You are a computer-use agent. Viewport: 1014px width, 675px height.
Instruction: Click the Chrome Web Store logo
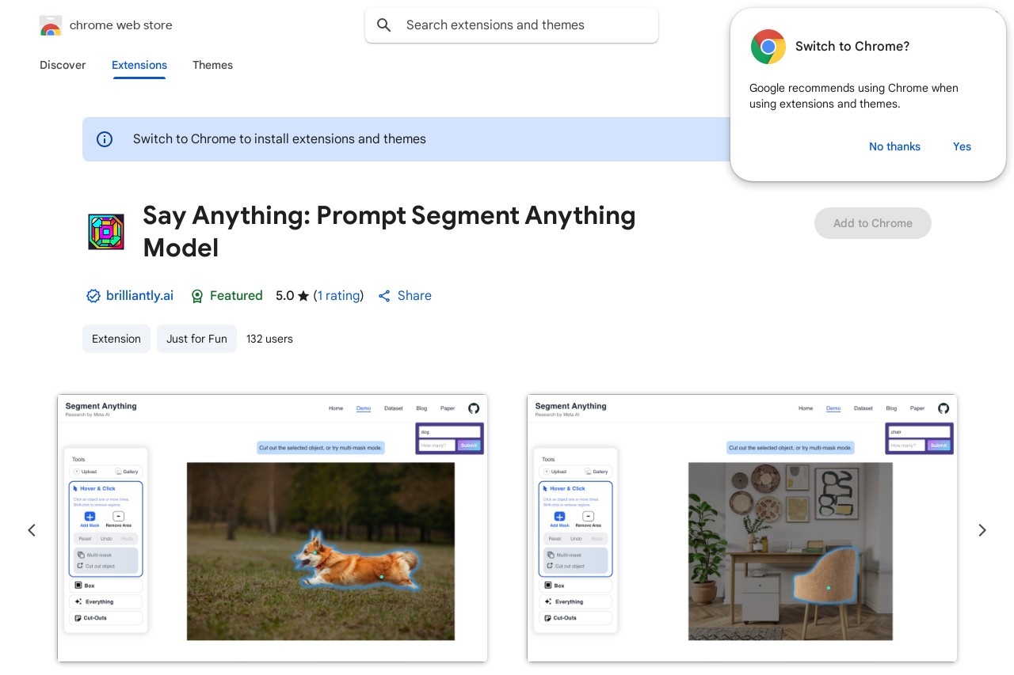(51, 25)
